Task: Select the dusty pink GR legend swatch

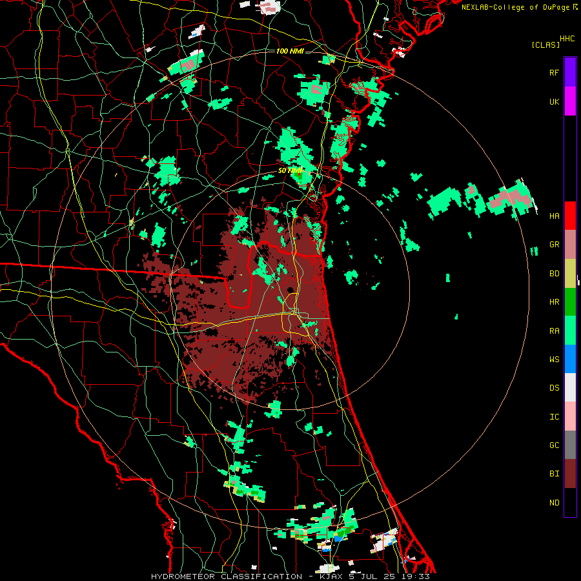Action: click(570, 245)
